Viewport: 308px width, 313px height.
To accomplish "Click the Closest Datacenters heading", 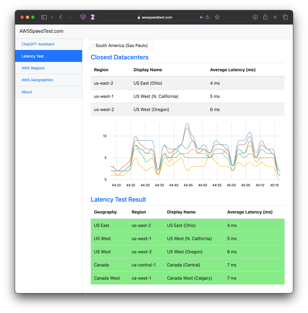I will [120, 57].
